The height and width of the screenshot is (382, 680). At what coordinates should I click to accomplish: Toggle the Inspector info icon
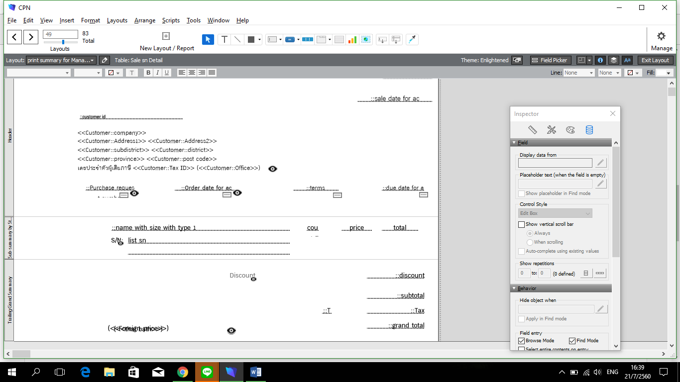coord(600,60)
